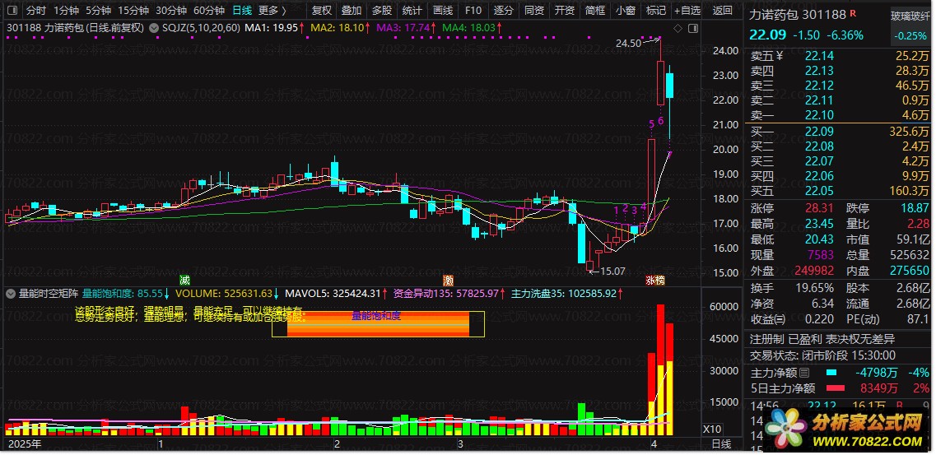Click the 跌停 value 18.87
Screen dimensions: 936x455
pos(915,208)
